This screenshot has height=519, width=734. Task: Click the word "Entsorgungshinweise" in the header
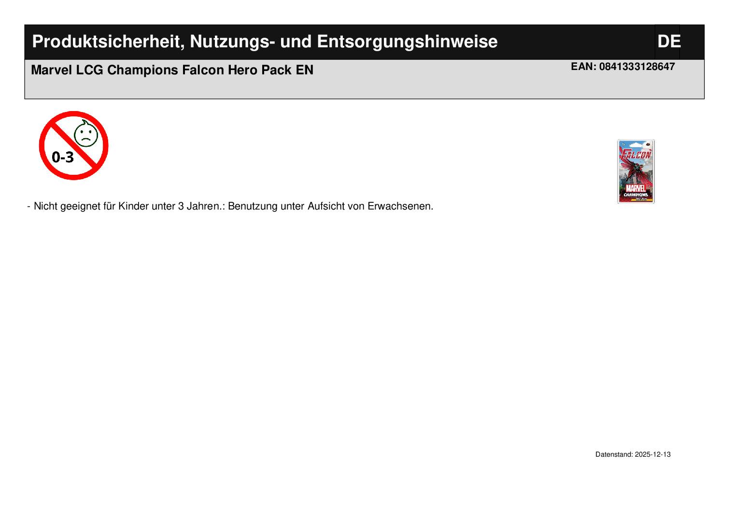[x=407, y=42]
